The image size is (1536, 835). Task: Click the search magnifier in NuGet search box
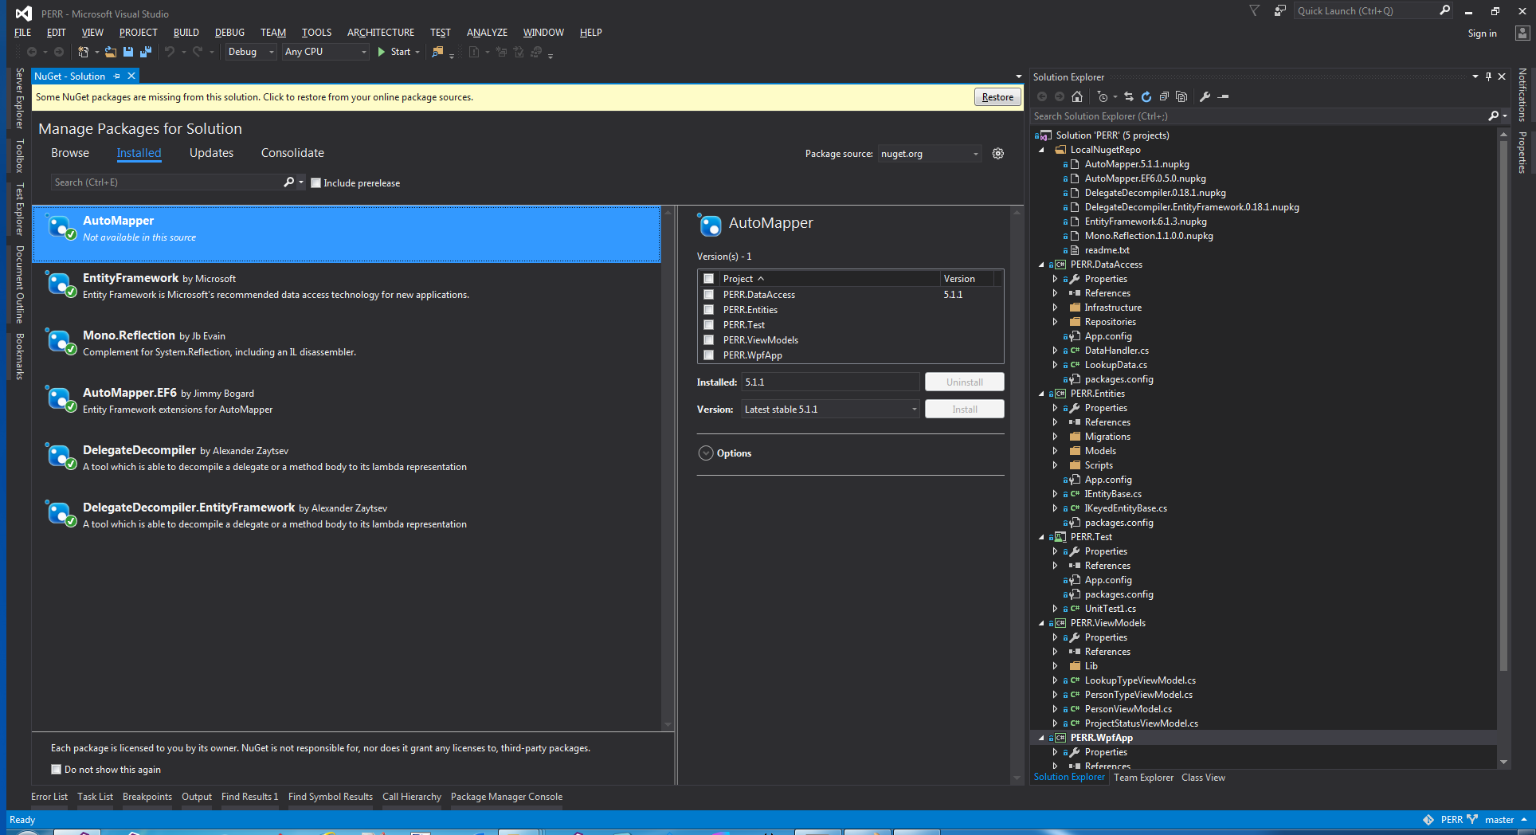288,182
